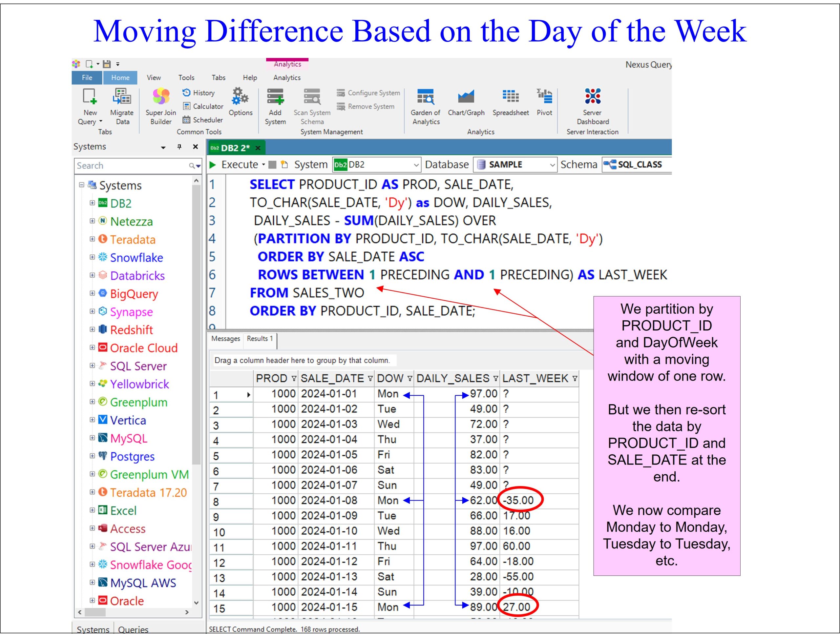Expand the Teradata system node

click(x=92, y=239)
